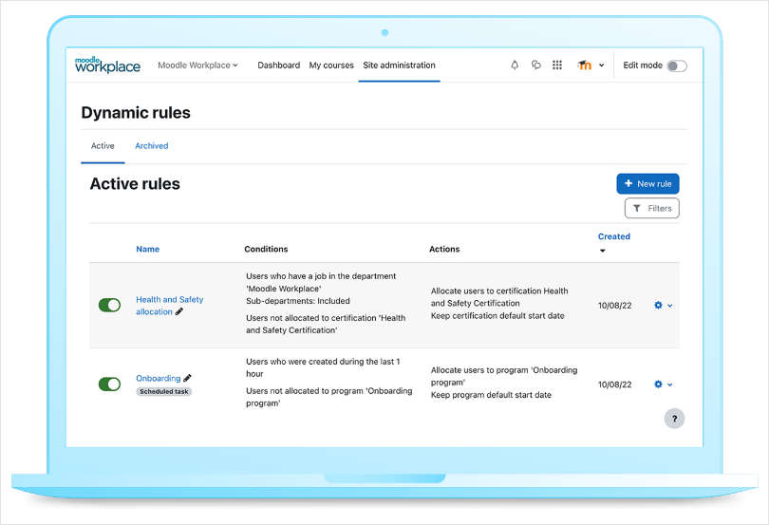Edit the Onboarding rule name pencil
Image resolution: width=769 pixels, height=525 pixels.
point(187,378)
